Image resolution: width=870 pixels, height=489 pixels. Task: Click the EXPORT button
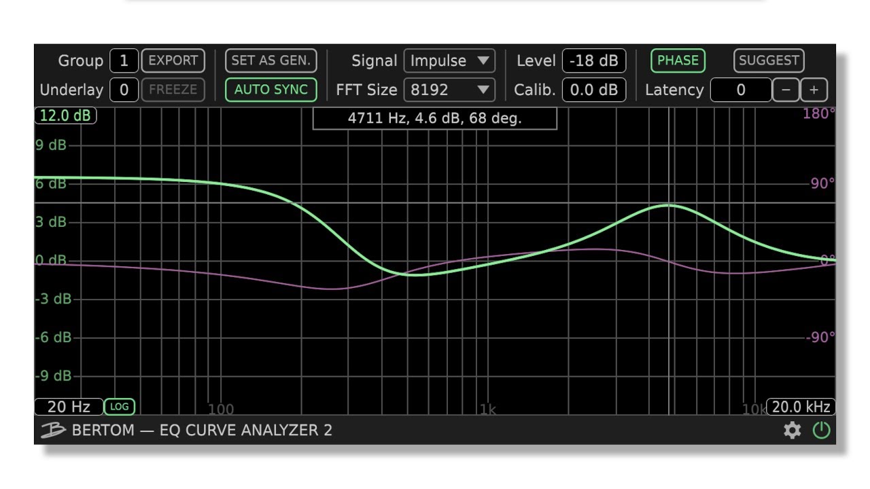pos(173,60)
